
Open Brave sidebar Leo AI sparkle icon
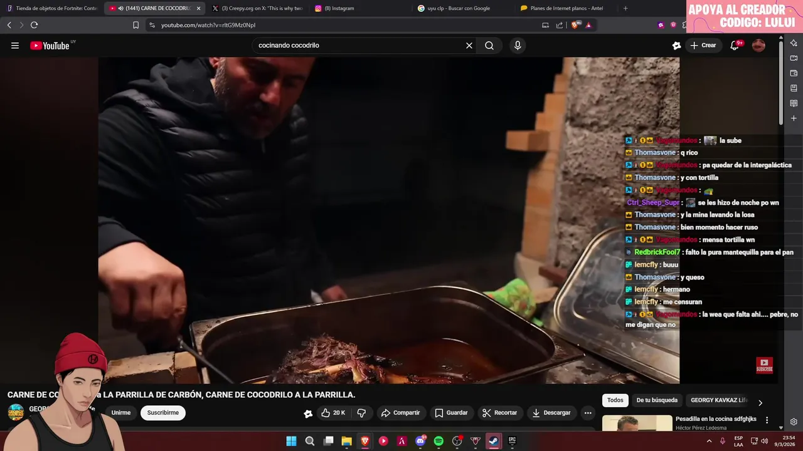(794, 43)
